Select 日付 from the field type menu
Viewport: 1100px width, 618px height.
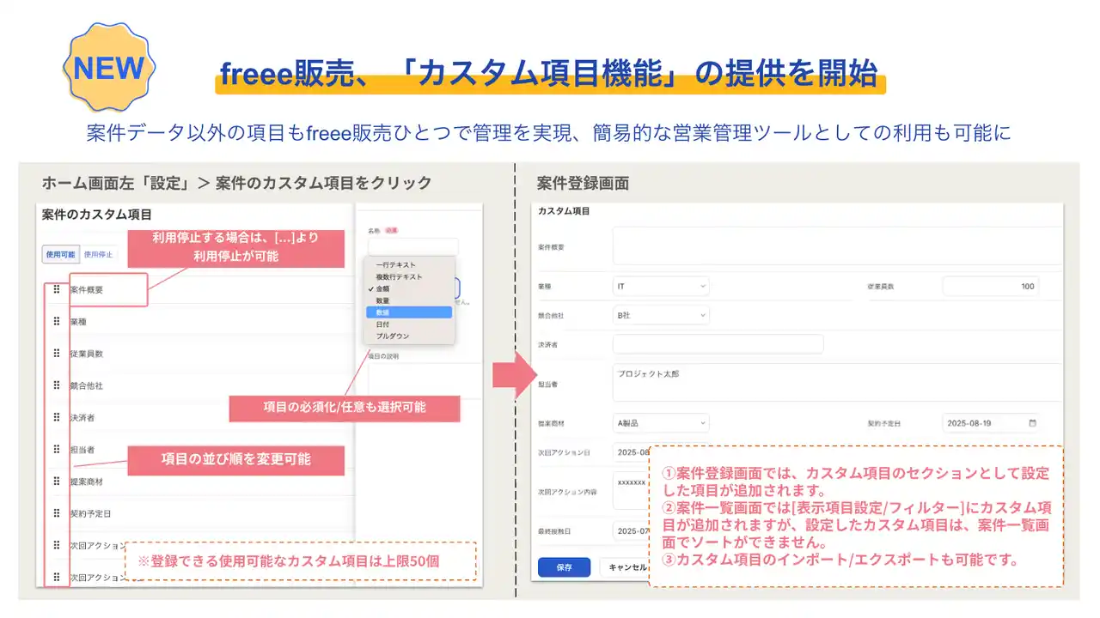382,324
